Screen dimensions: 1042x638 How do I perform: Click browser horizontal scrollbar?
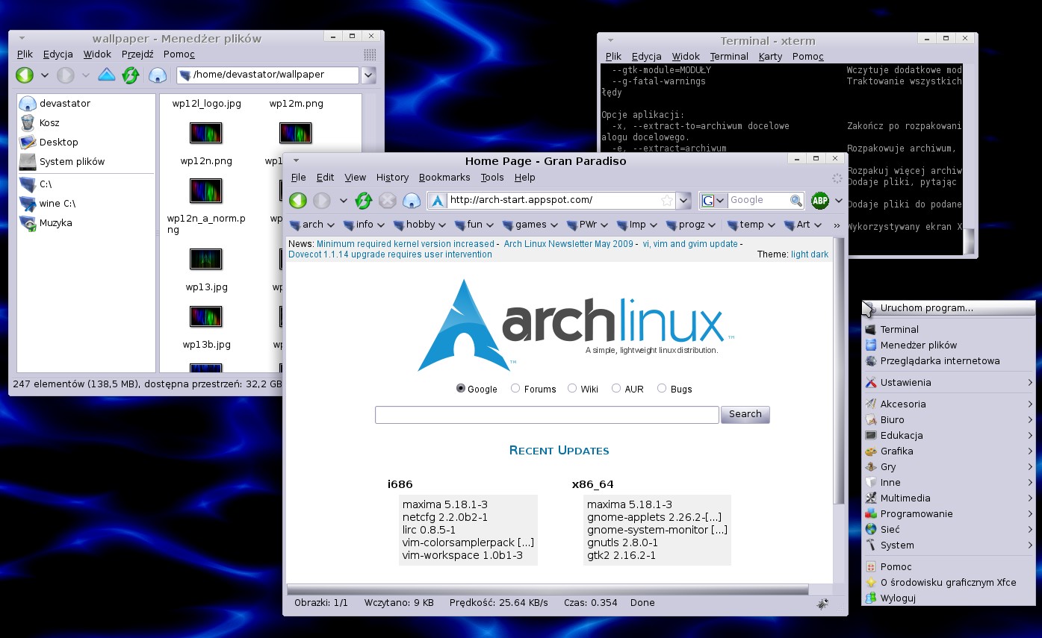(x=547, y=589)
